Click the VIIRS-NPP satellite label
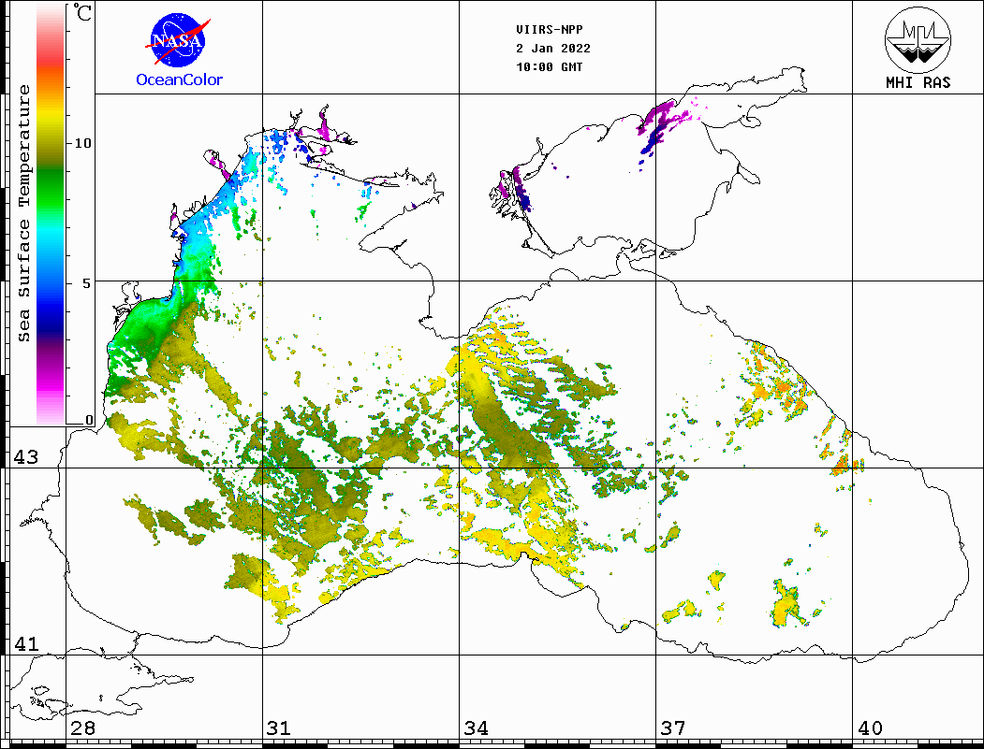This screenshot has width=984, height=749. 549,30
